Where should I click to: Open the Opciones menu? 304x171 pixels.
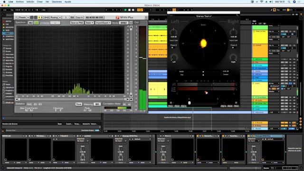click(57, 2)
